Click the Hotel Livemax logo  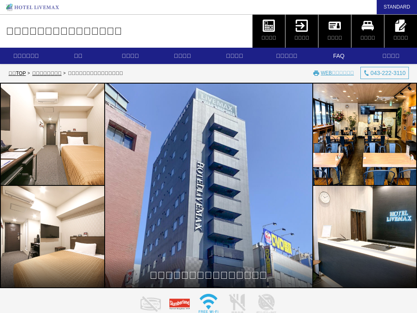[x=33, y=7]
